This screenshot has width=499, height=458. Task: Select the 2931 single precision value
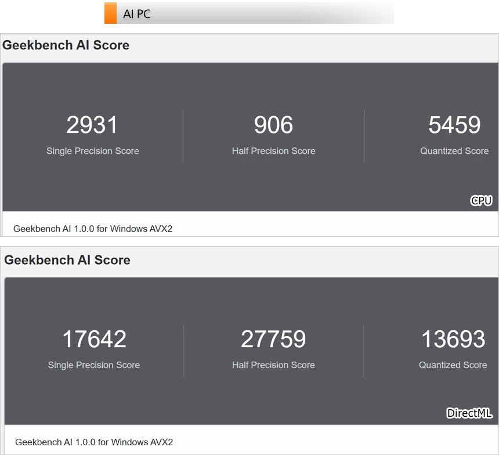pos(92,125)
